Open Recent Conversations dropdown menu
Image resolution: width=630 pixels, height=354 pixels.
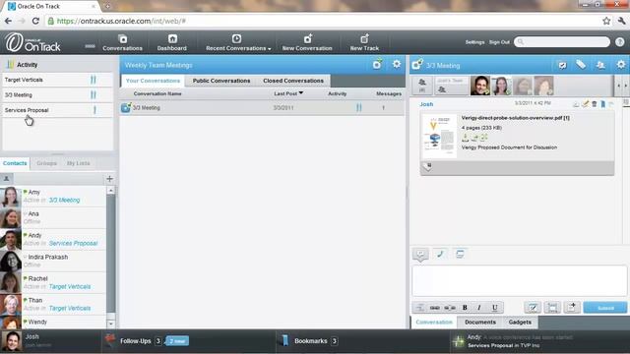(238, 43)
